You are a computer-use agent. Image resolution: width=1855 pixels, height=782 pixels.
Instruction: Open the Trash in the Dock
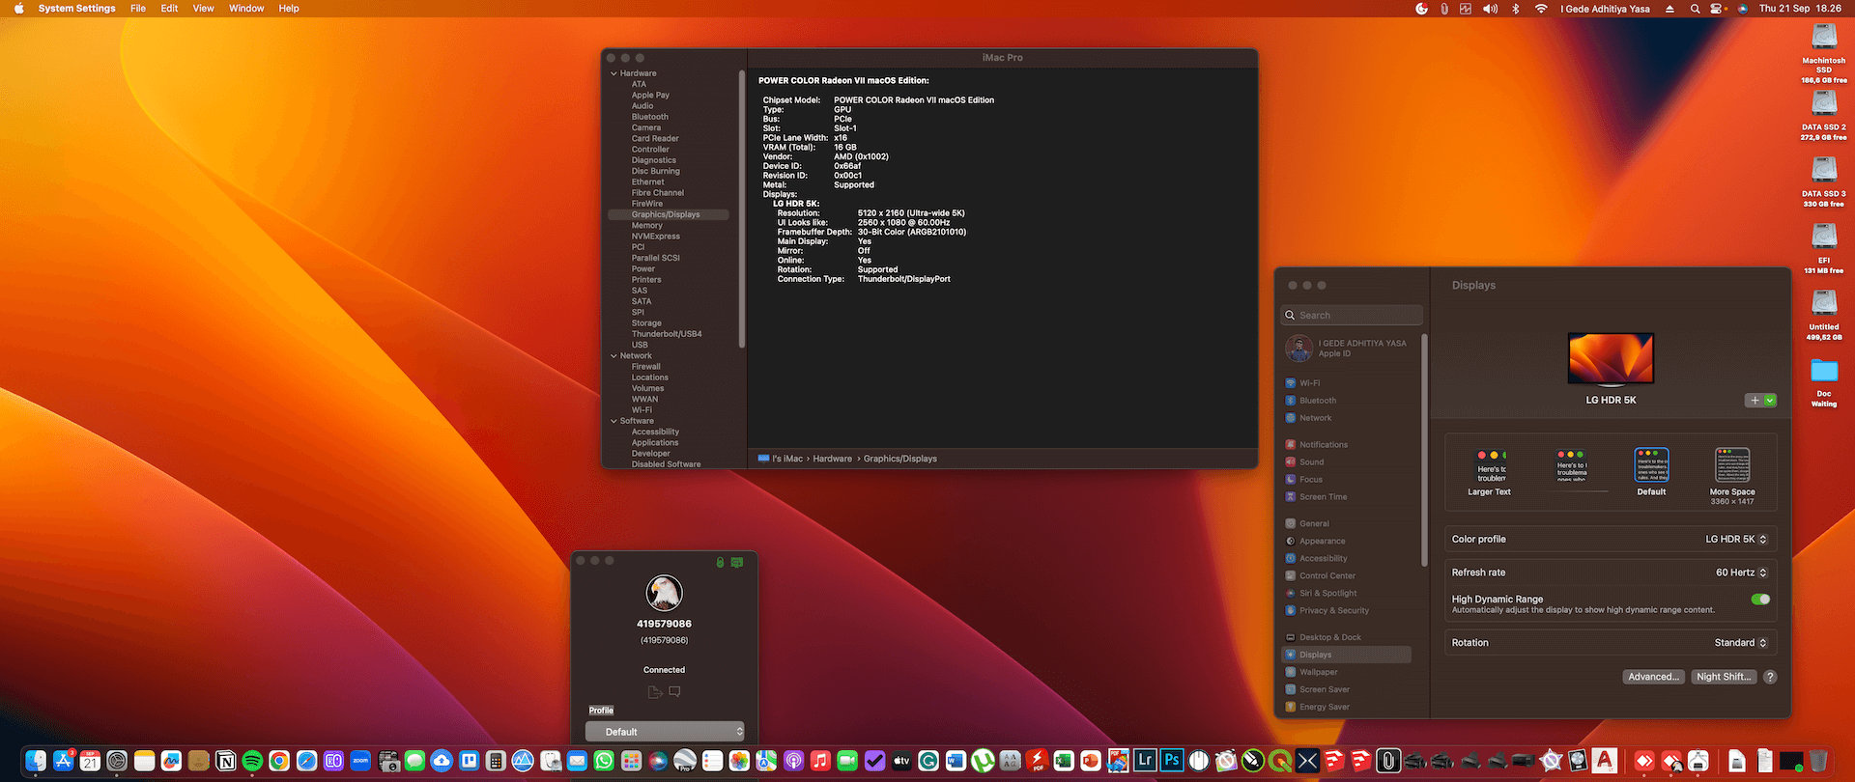click(1818, 761)
